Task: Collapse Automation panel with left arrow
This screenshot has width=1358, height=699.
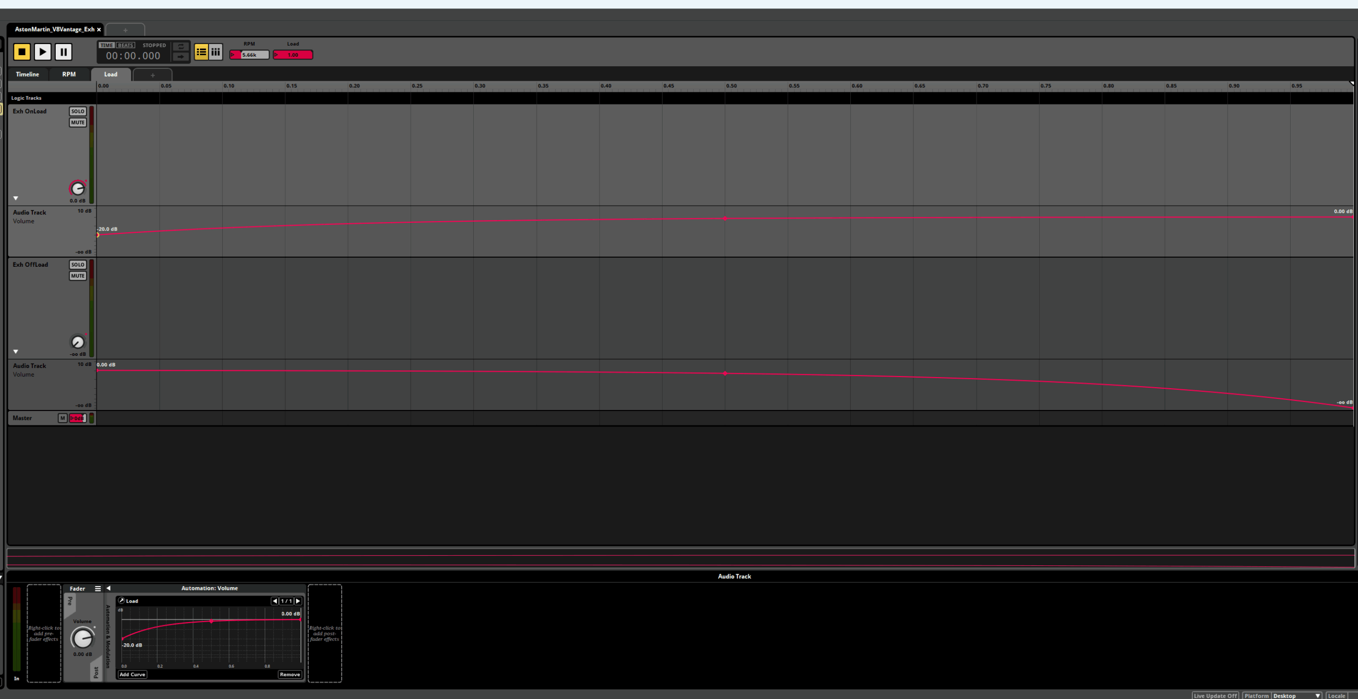Action: point(108,588)
